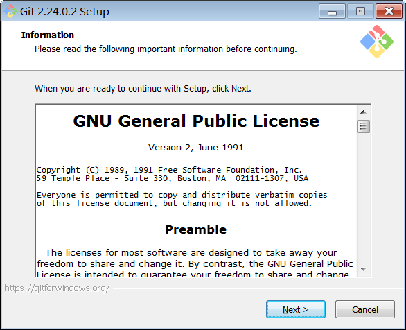Open the gitforwindows.org link

[57, 288]
